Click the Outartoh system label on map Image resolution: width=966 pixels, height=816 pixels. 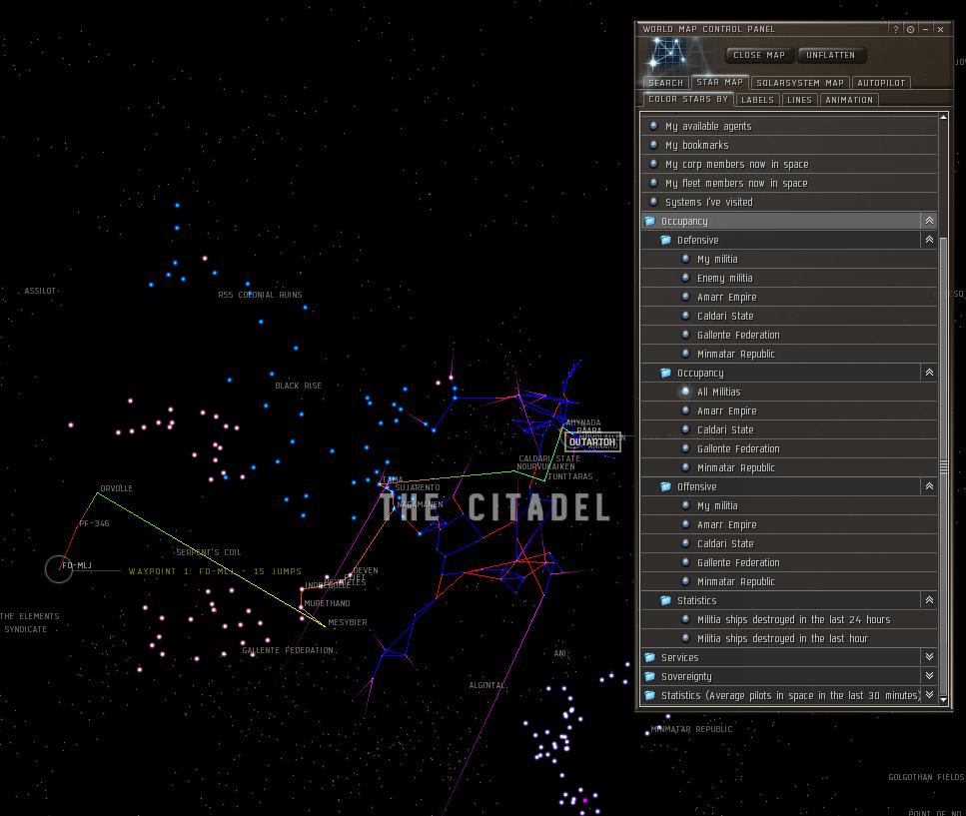(592, 441)
